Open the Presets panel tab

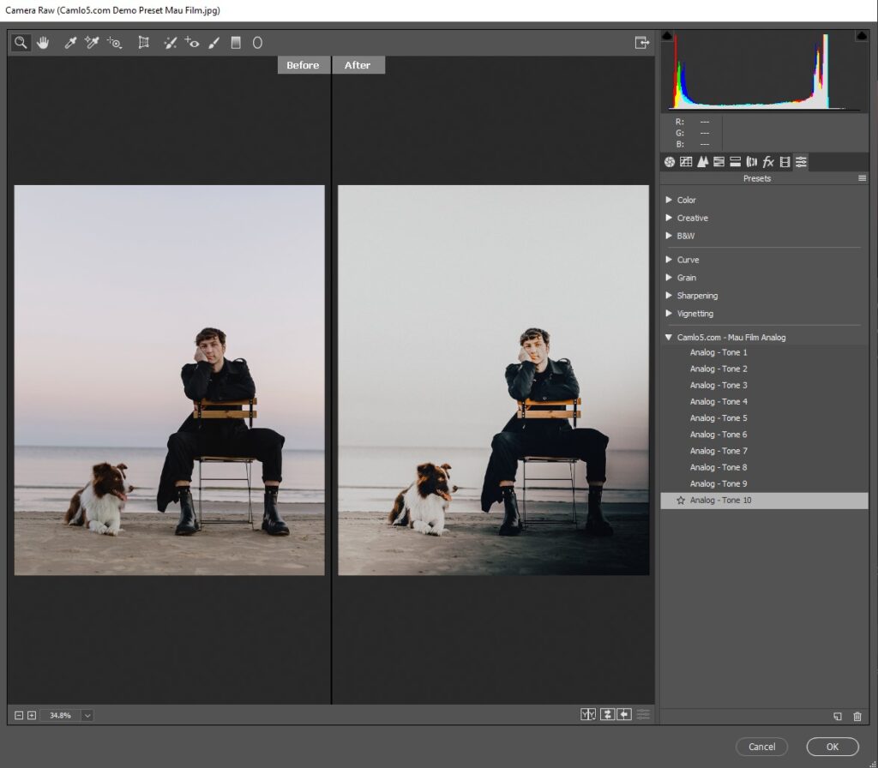[802, 162]
